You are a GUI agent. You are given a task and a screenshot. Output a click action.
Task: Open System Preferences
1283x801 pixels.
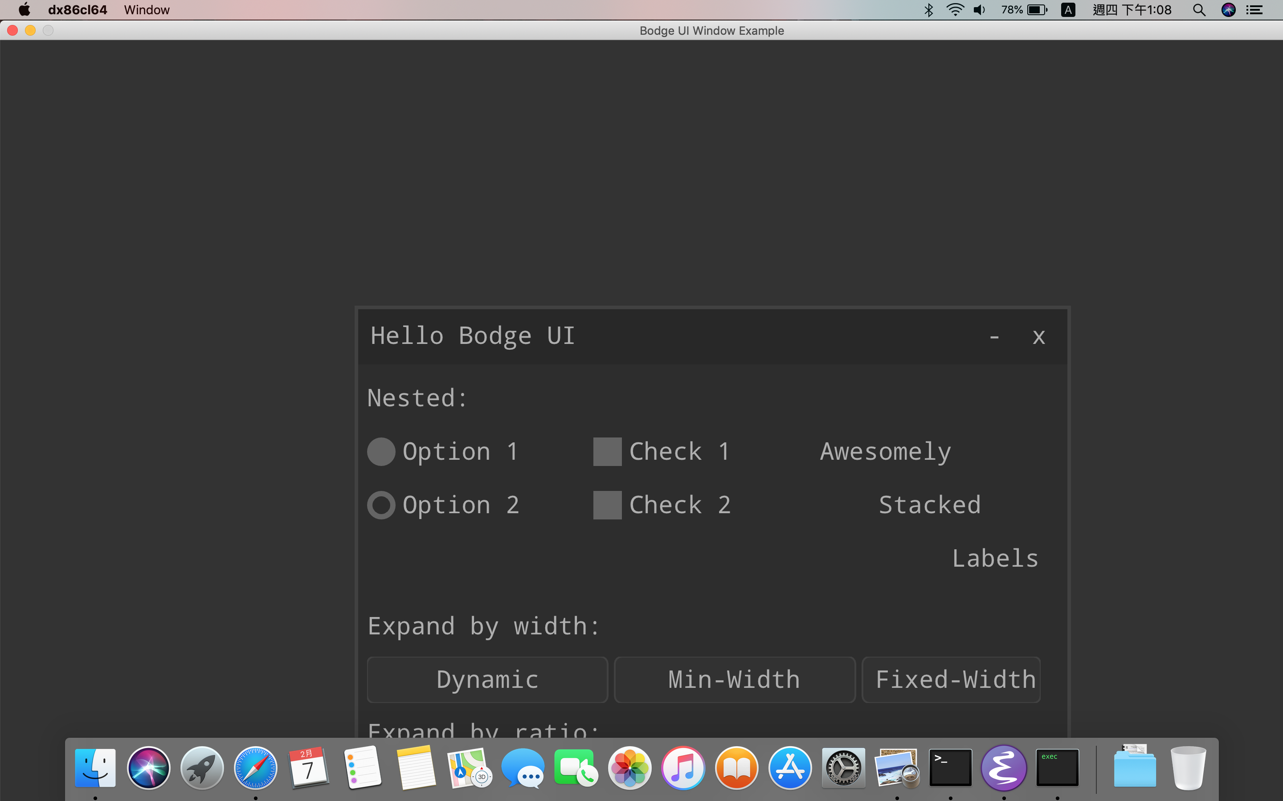[x=844, y=768]
